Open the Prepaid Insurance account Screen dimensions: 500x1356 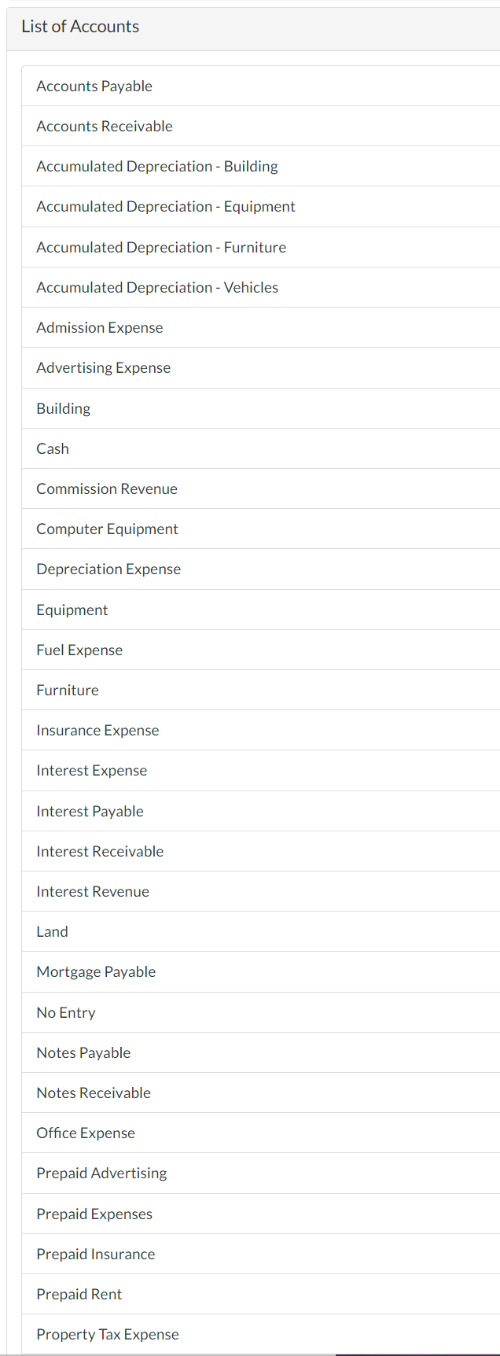point(95,1254)
